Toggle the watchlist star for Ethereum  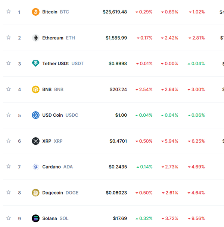pyautogui.click(x=9, y=37)
